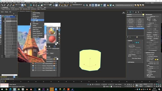The height and width of the screenshot is (91, 162).
Task: Click the QuickSlice button
Action: pyautogui.click(x=149, y=33)
